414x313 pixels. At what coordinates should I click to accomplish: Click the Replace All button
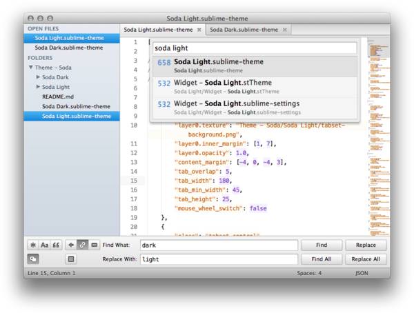point(366,259)
